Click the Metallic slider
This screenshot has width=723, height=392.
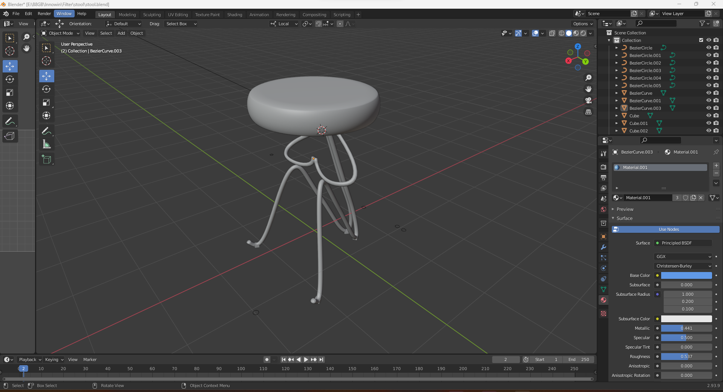point(686,328)
